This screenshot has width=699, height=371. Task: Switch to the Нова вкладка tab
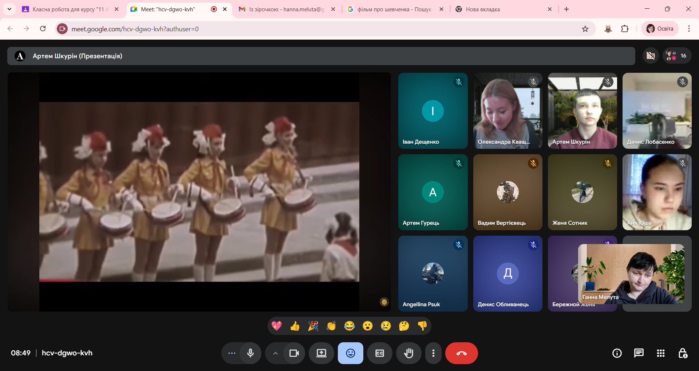502,9
